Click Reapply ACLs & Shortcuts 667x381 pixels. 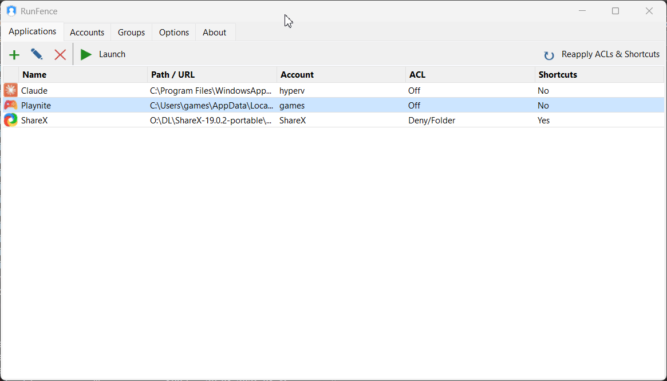pyautogui.click(x=610, y=54)
